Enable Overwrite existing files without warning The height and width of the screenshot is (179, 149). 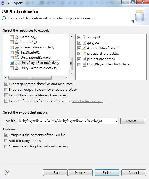pyautogui.click(x=6, y=146)
